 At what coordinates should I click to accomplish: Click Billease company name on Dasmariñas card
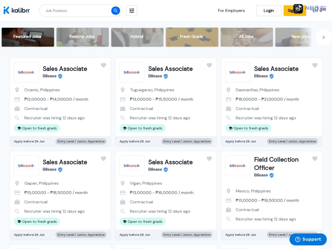point(261,76)
